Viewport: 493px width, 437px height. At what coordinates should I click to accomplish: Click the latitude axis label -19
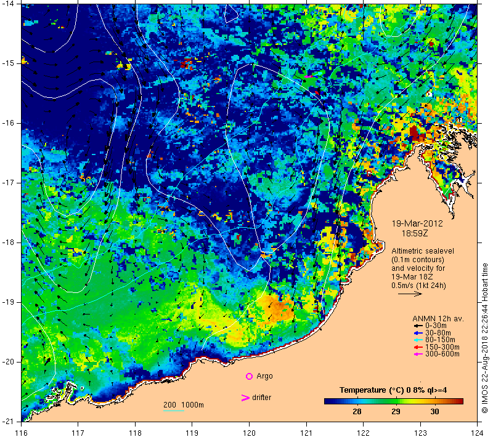pyautogui.click(x=9, y=302)
